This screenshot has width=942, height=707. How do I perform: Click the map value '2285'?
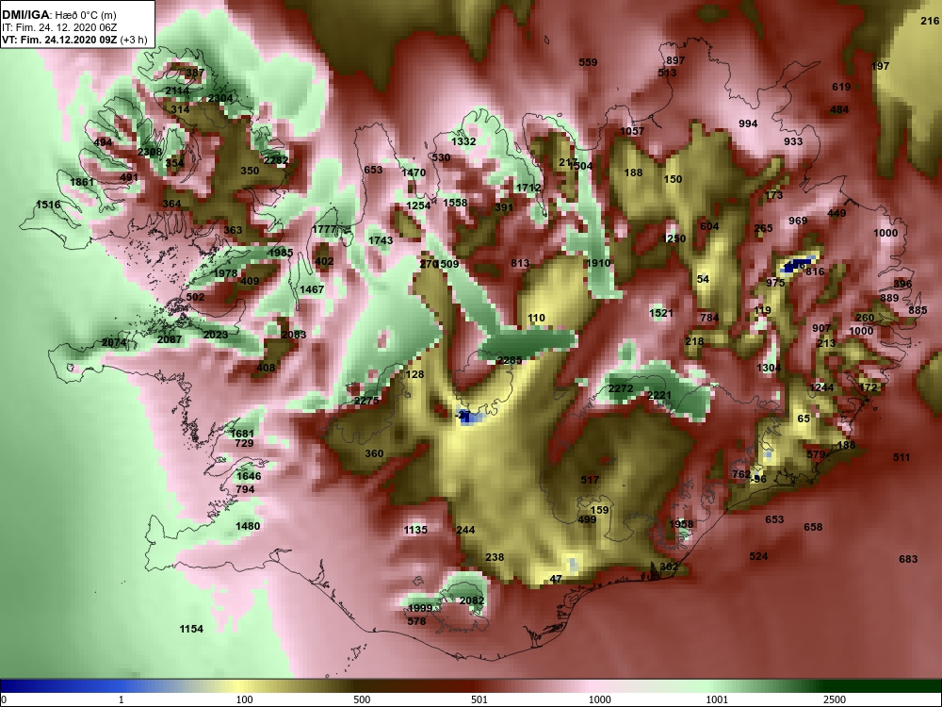click(x=510, y=360)
